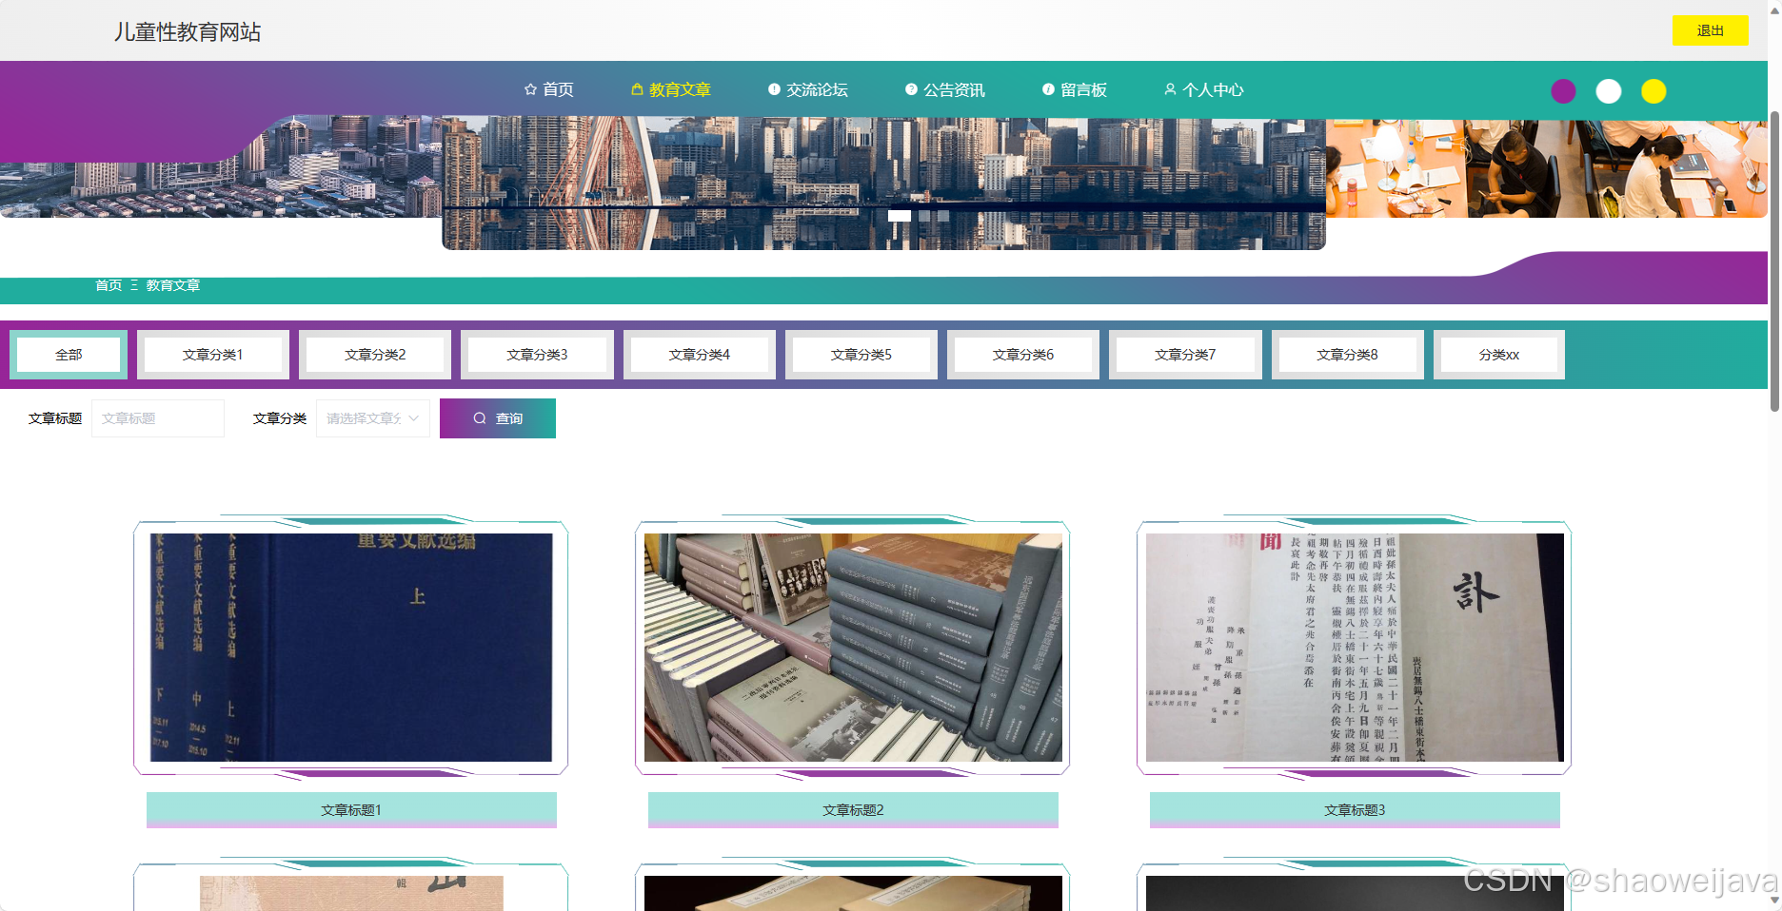Viewport: 1782px width, 911px height.
Task: Filter by 文章分类4
Action: [700, 355]
